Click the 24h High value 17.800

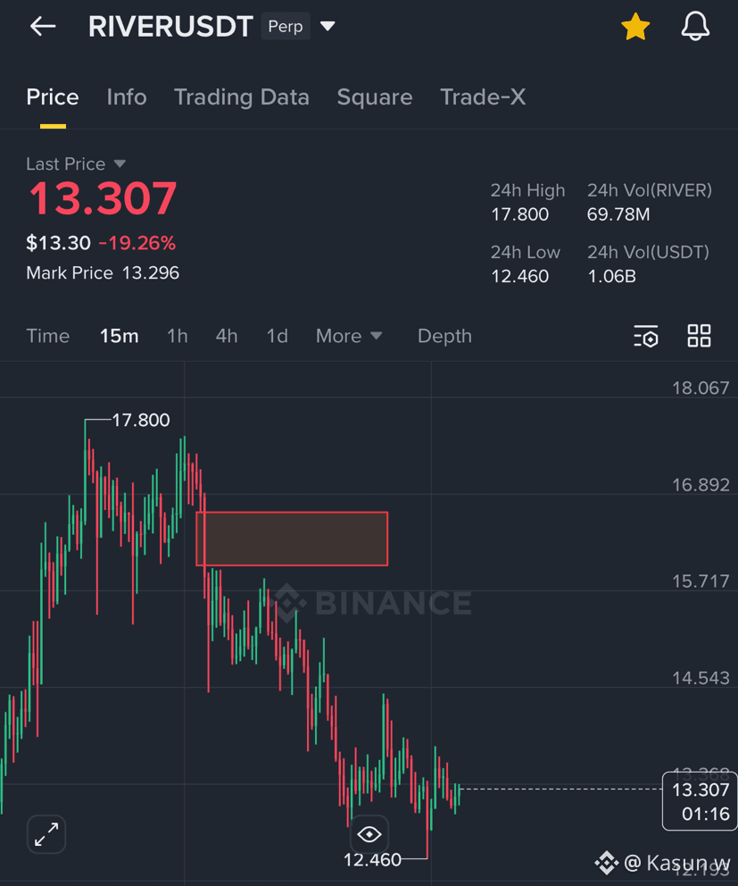(519, 214)
